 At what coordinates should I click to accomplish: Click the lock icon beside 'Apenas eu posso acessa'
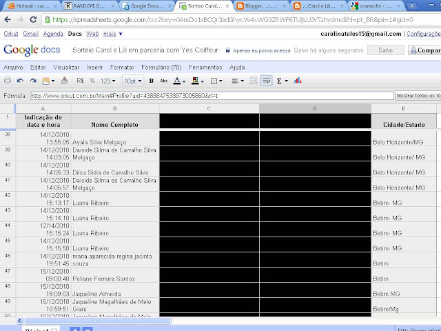tap(227, 50)
